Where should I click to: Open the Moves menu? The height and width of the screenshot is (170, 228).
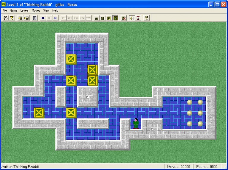coord(36,11)
